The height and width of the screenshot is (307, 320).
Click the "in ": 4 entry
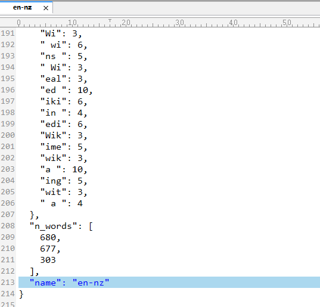click(64, 113)
